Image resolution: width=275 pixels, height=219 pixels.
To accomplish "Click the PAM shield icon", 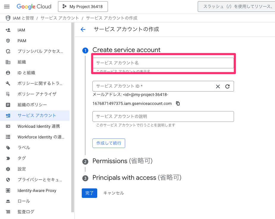I will pos(8,41).
